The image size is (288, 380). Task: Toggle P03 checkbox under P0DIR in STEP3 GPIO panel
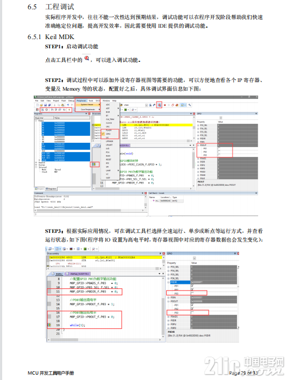point(192,294)
